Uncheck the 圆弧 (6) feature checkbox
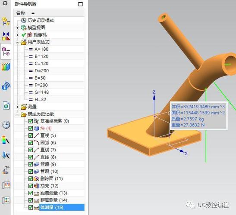 tap(31, 143)
